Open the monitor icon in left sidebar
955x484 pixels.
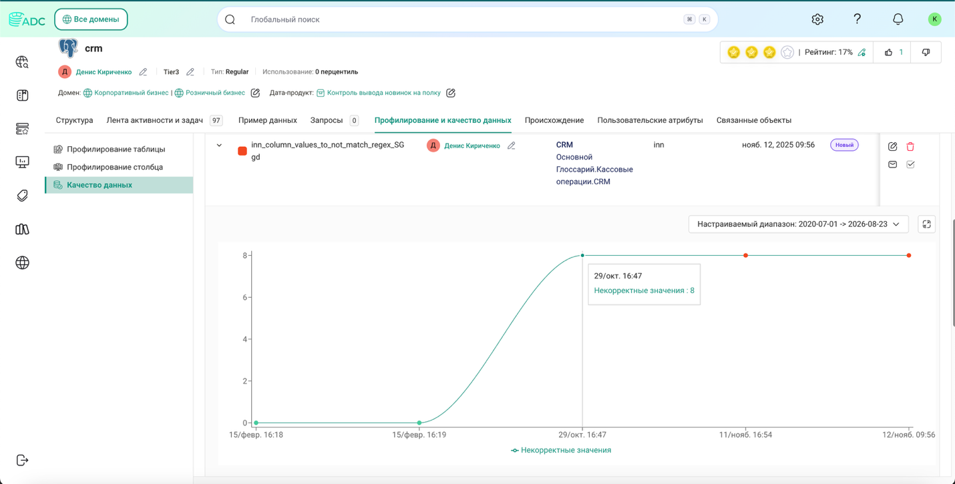22,162
